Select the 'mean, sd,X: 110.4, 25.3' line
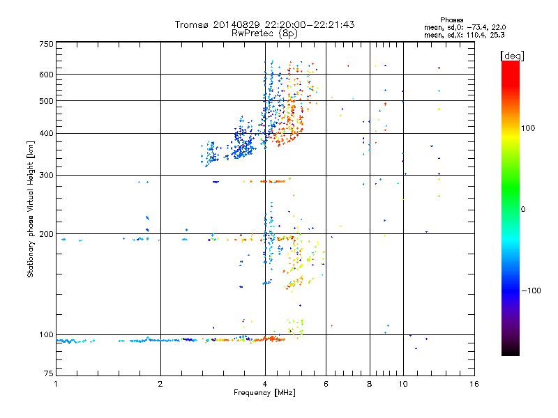Screen dimensions: 558x418 pos(464,35)
